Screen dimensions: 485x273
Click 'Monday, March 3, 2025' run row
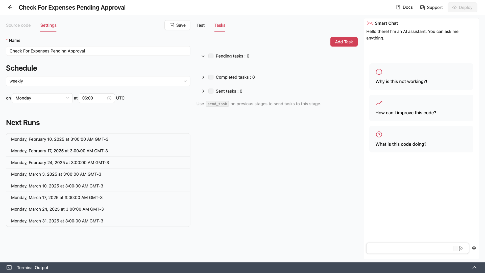(98, 174)
